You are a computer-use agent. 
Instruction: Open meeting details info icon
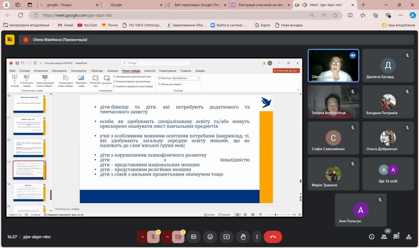[x=372, y=237]
